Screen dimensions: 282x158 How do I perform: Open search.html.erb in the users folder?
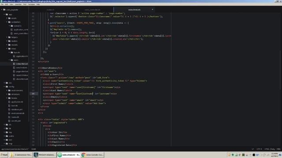tap(22, 75)
